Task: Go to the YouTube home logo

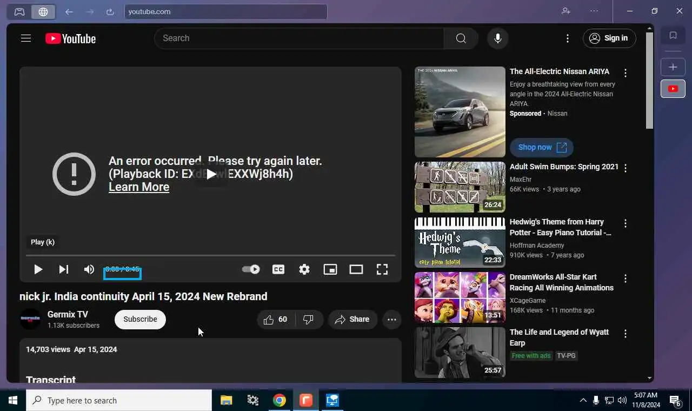Action: [x=70, y=38]
